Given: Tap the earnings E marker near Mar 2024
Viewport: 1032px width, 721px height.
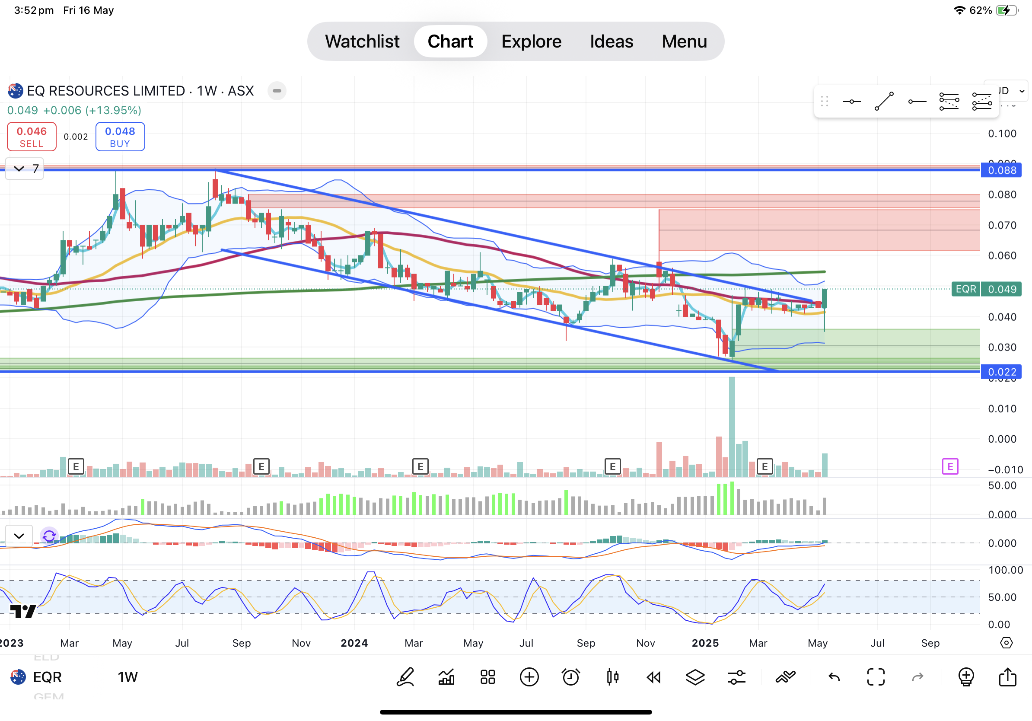Looking at the screenshot, I should 420,466.
